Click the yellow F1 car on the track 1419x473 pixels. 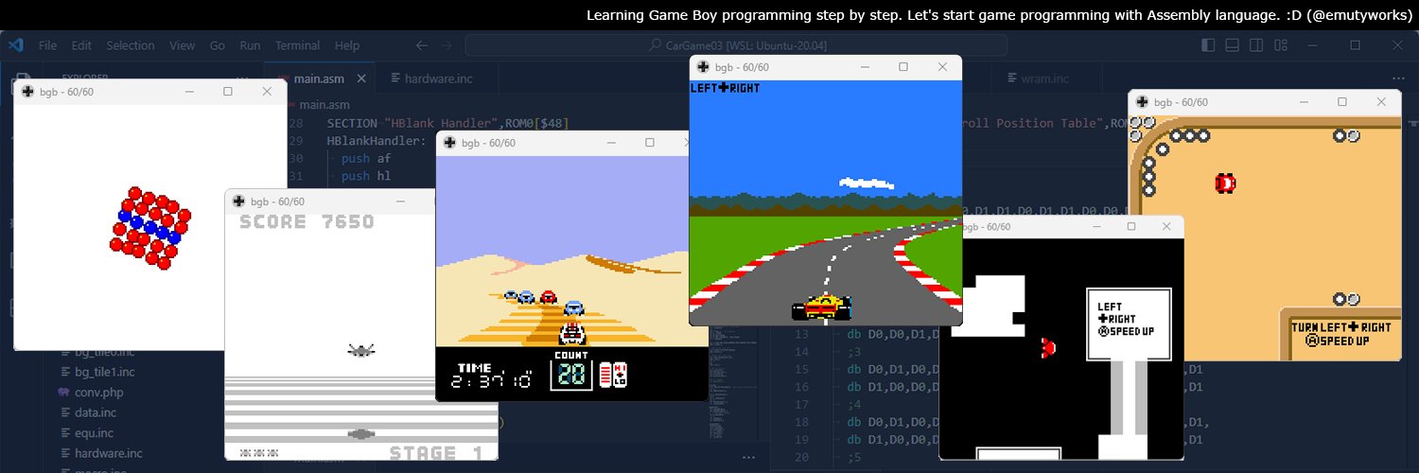(821, 306)
